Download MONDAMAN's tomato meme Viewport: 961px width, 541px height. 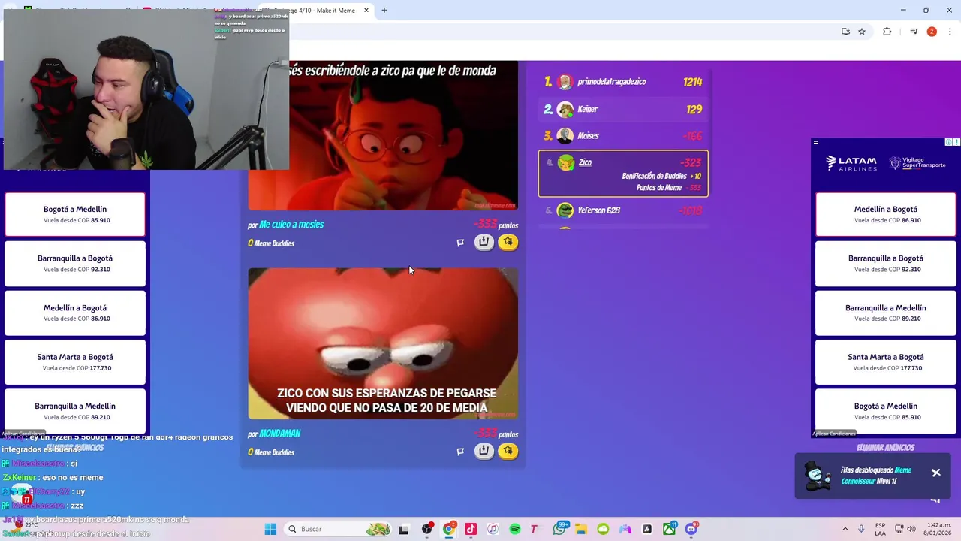click(x=484, y=451)
